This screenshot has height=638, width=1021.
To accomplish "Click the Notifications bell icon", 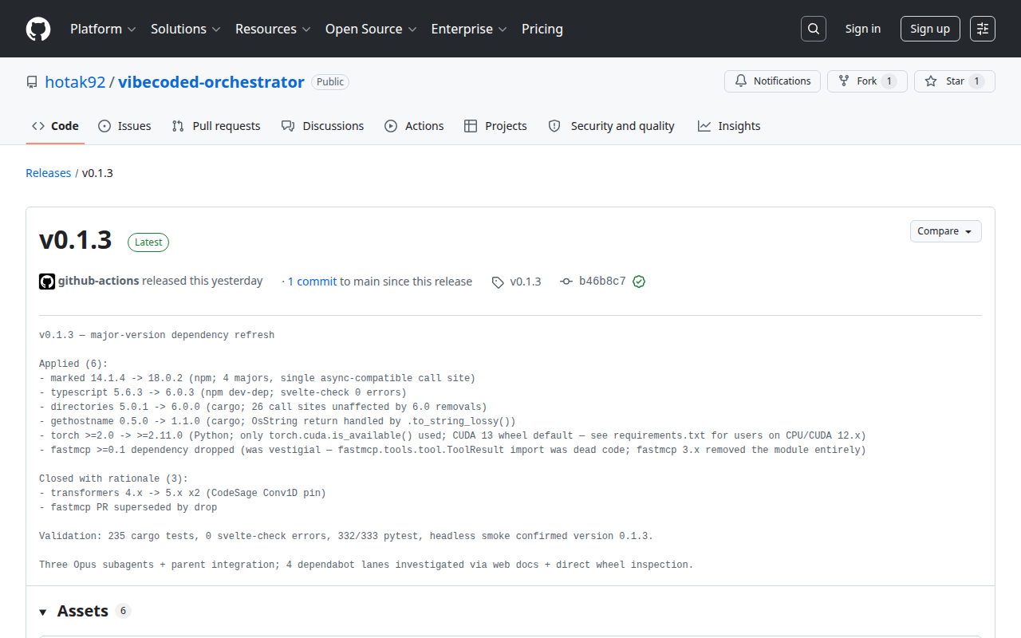I will (741, 81).
